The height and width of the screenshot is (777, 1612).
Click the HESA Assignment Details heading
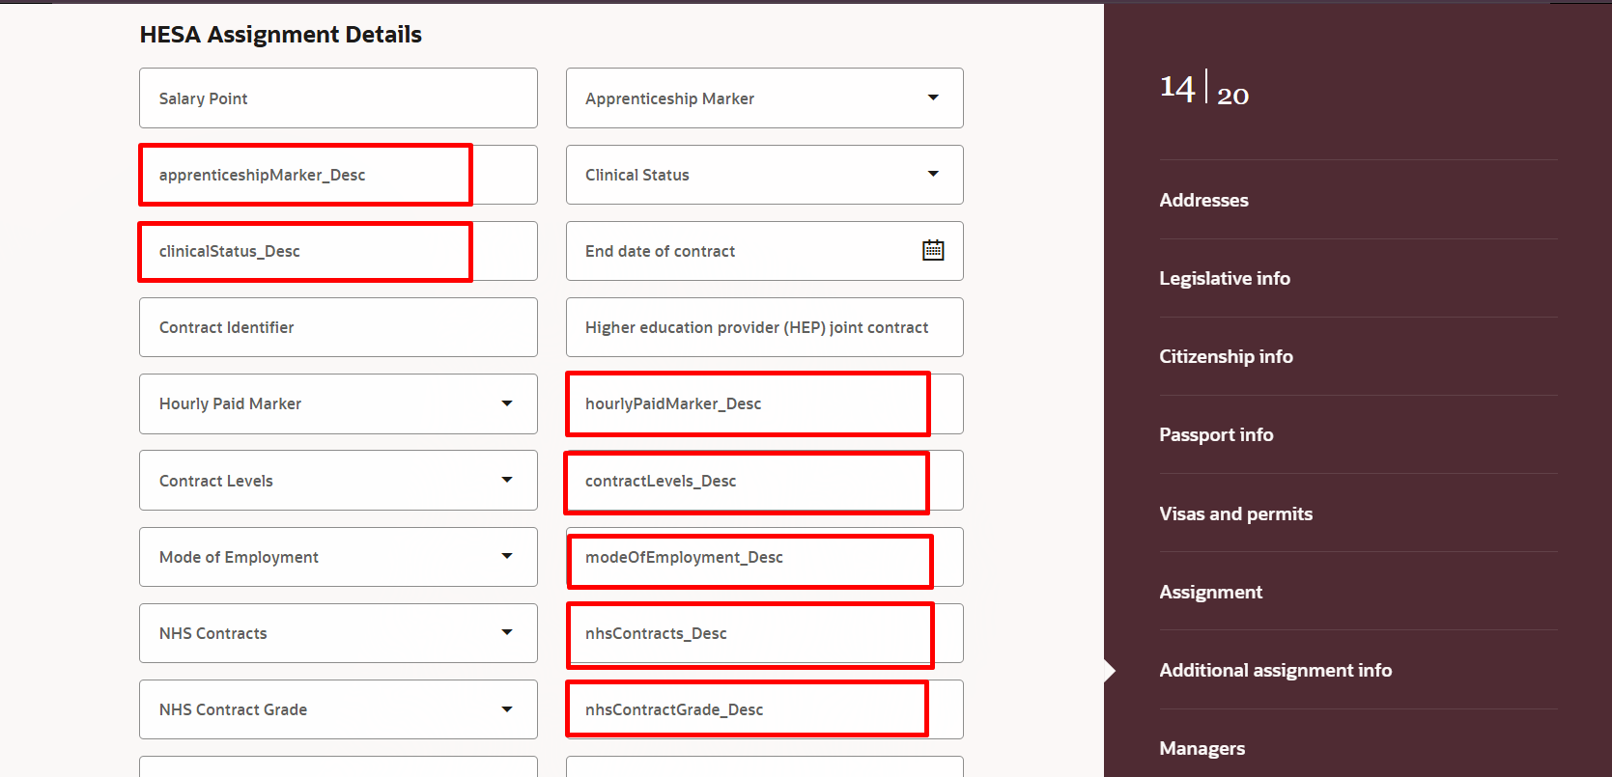coord(281,35)
